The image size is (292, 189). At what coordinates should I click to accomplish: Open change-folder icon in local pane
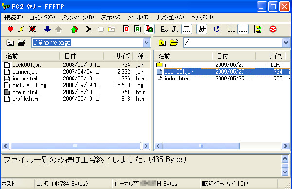tap(21, 43)
